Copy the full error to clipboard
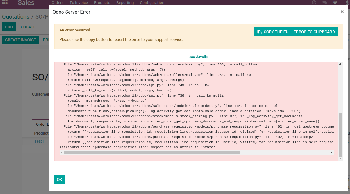350x194 pixels. [x=296, y=32]
